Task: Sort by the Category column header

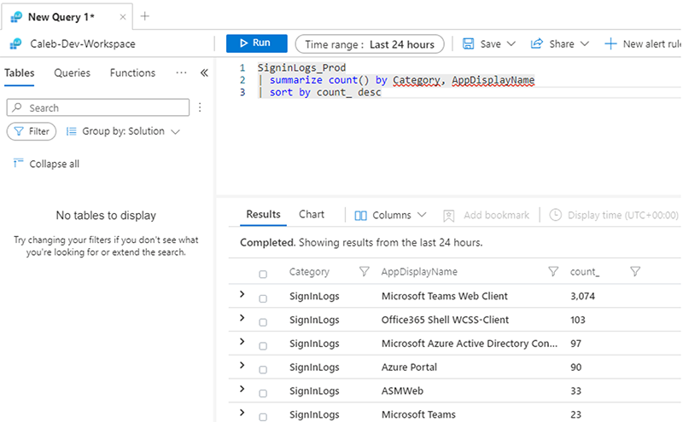Action: (x=309, y=272)
